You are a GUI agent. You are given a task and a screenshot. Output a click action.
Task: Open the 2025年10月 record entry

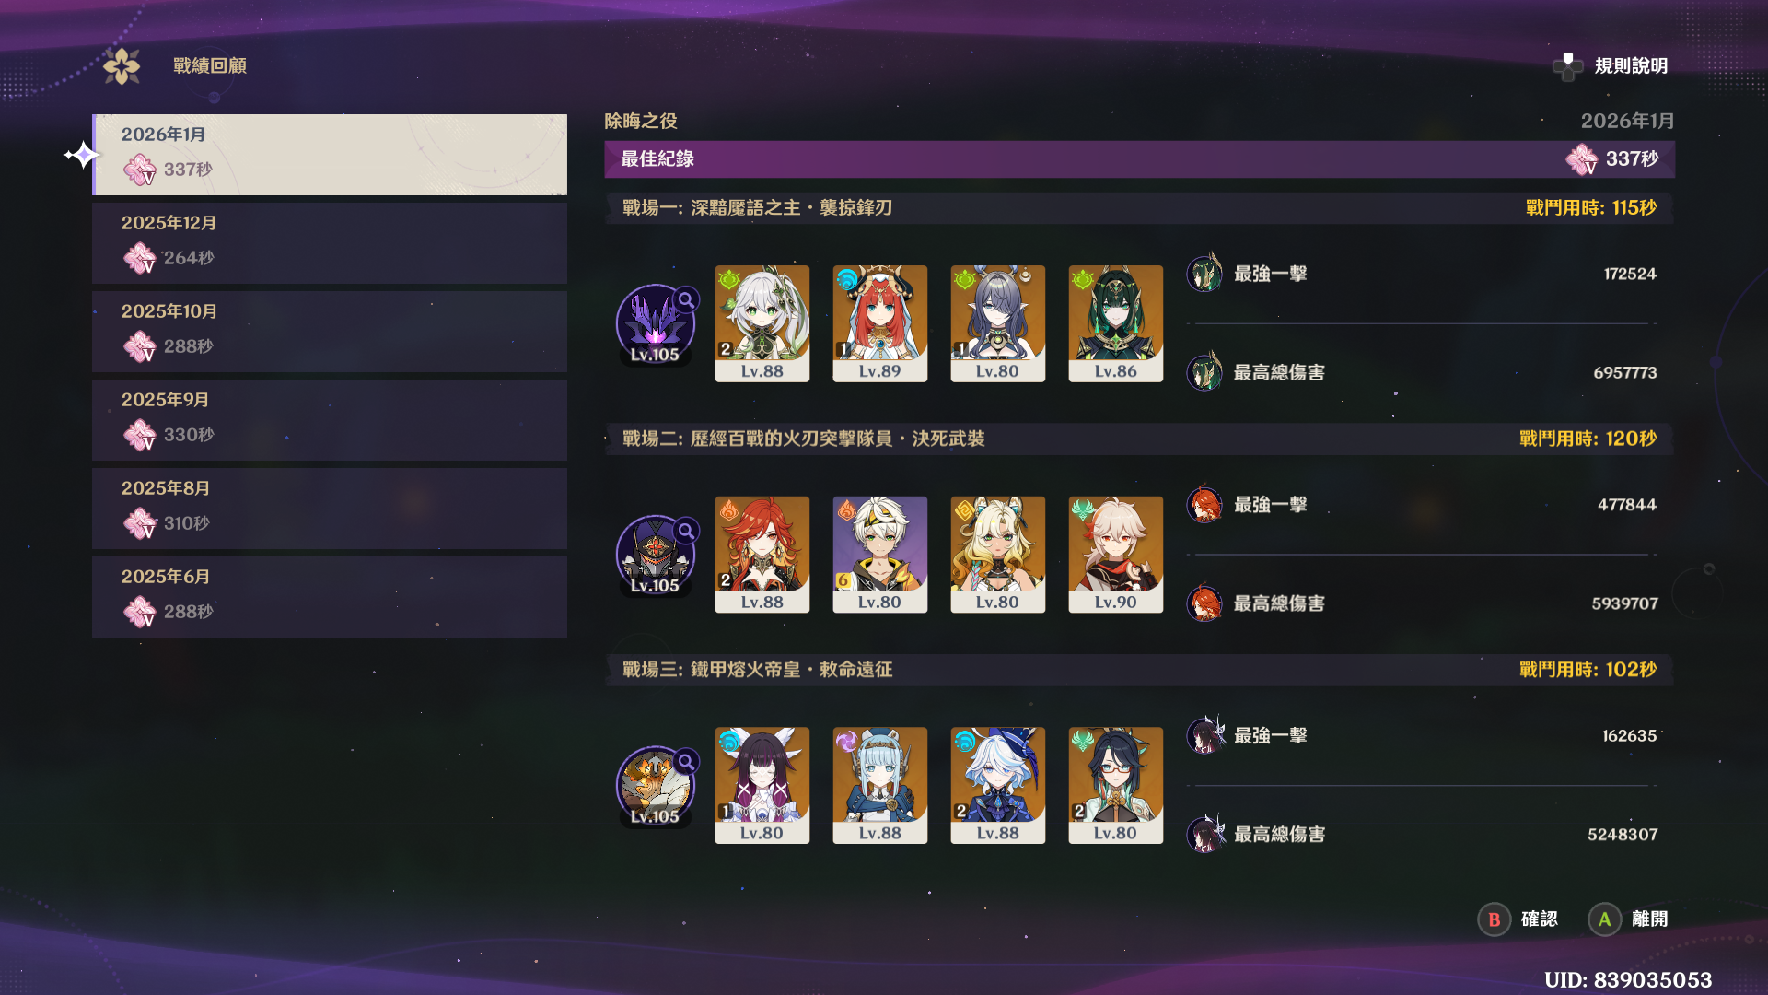click(330, 332)
